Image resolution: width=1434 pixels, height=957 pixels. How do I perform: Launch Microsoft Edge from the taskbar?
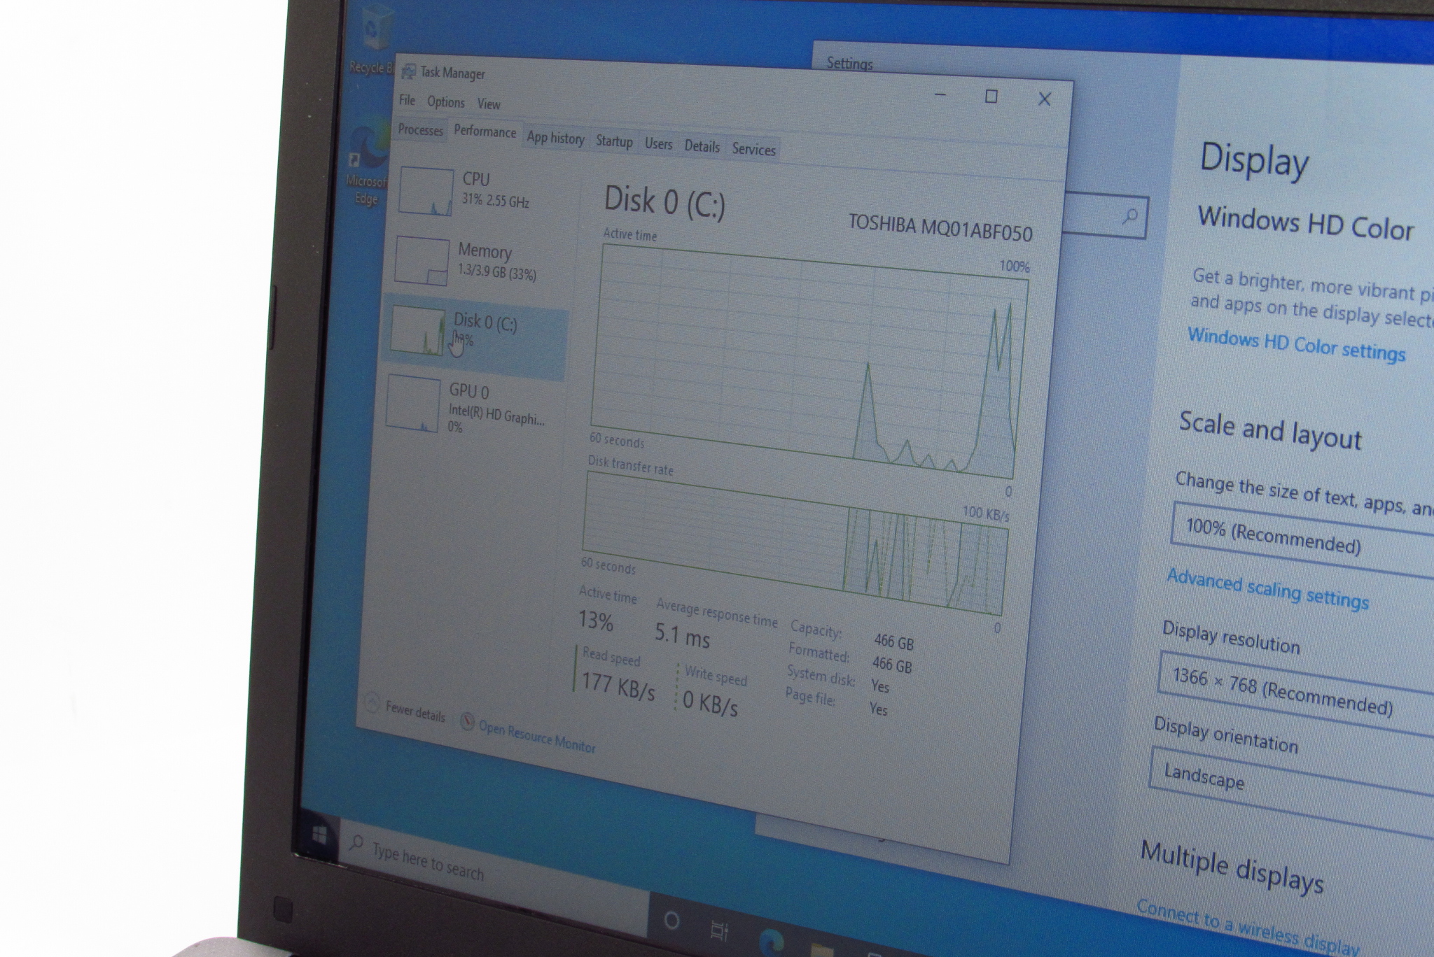point(771,942)
